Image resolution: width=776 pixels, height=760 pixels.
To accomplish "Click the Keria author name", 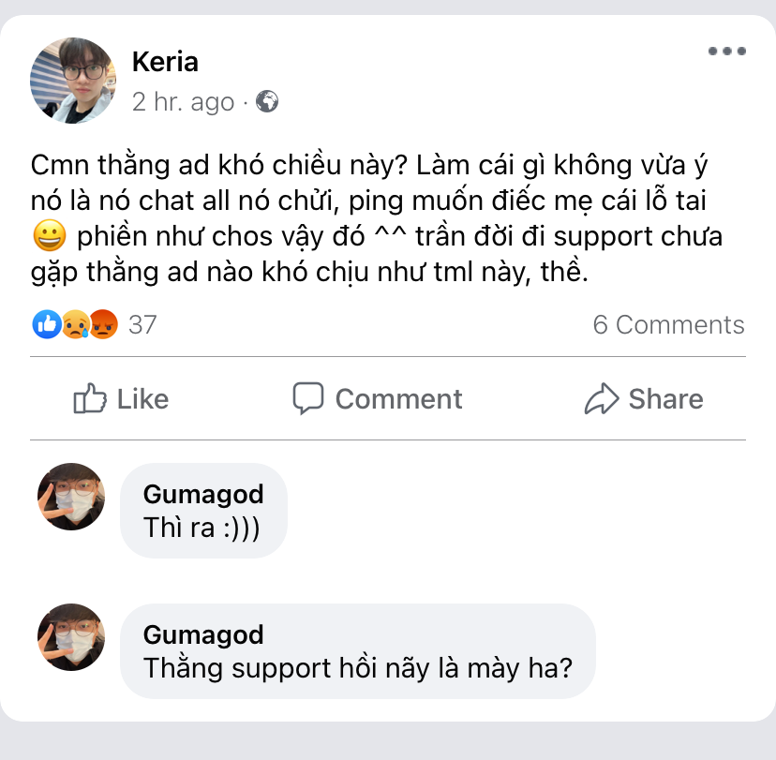I will point(165,62).
